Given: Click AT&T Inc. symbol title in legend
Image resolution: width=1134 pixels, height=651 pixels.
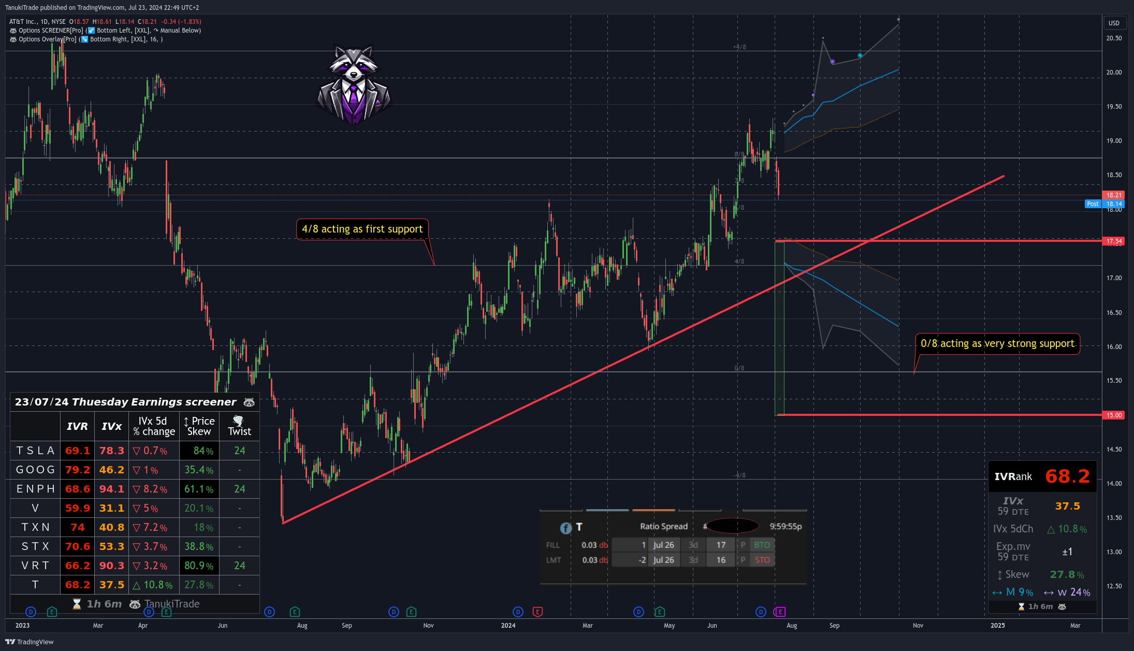Looking at the screenshot, I should tap(23, 22).
